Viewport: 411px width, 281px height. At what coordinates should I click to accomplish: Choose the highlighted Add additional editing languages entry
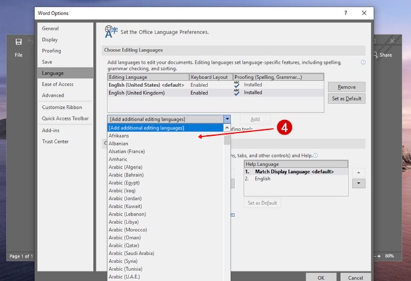pyautogui.click(x=165, y=128)
